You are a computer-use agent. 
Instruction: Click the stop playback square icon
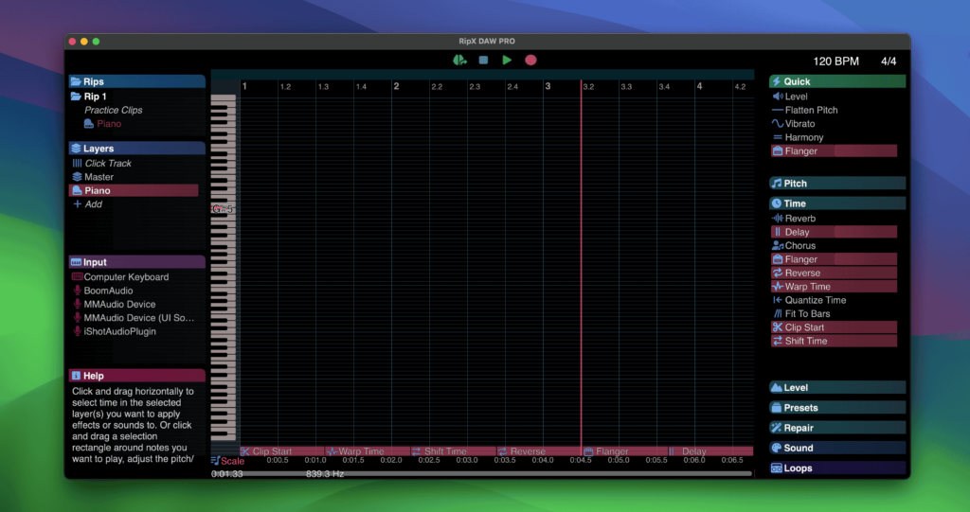(x=483, y=61)
